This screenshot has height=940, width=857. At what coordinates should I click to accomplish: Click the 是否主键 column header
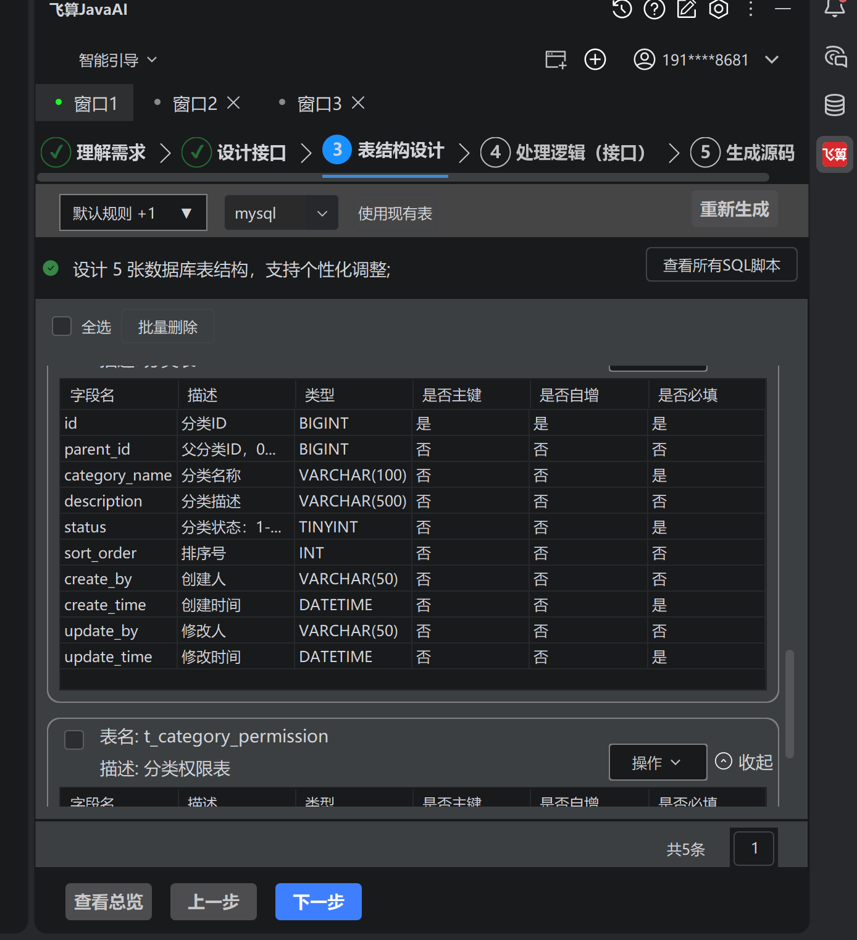(x=471, y=395)
